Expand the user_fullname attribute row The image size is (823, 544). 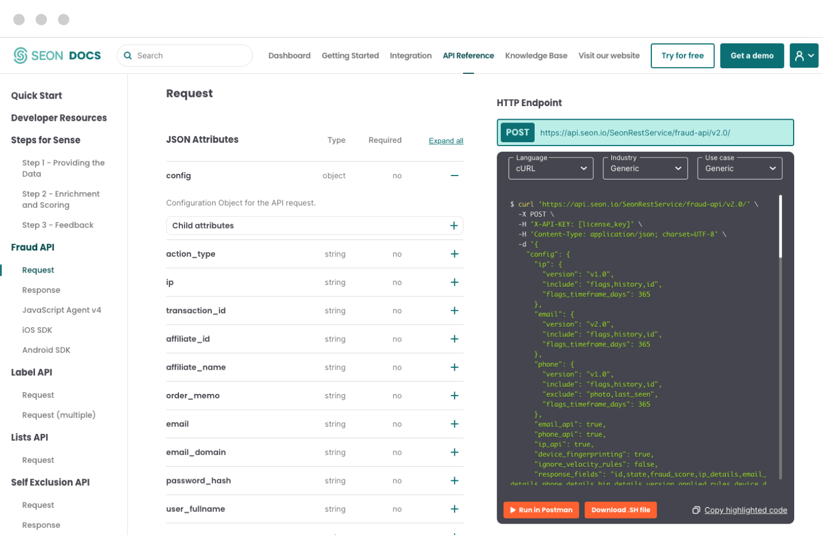[454, 509]
